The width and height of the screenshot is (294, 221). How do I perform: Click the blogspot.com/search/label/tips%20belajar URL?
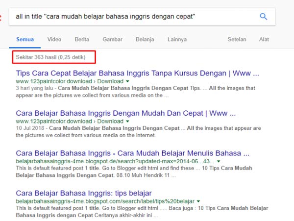[x=105, y=201]
